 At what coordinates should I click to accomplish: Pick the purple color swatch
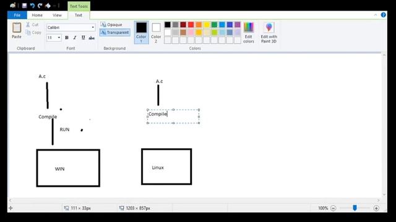pos(238,25)
